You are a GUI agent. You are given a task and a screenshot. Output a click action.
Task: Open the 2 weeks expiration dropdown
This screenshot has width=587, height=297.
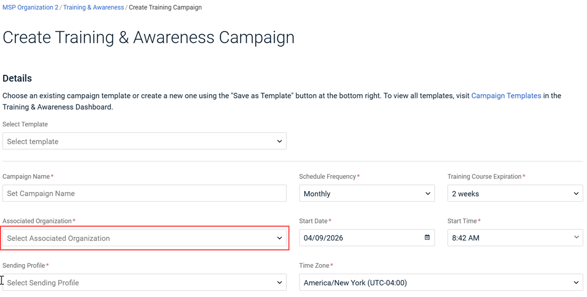tap(508, 194)
